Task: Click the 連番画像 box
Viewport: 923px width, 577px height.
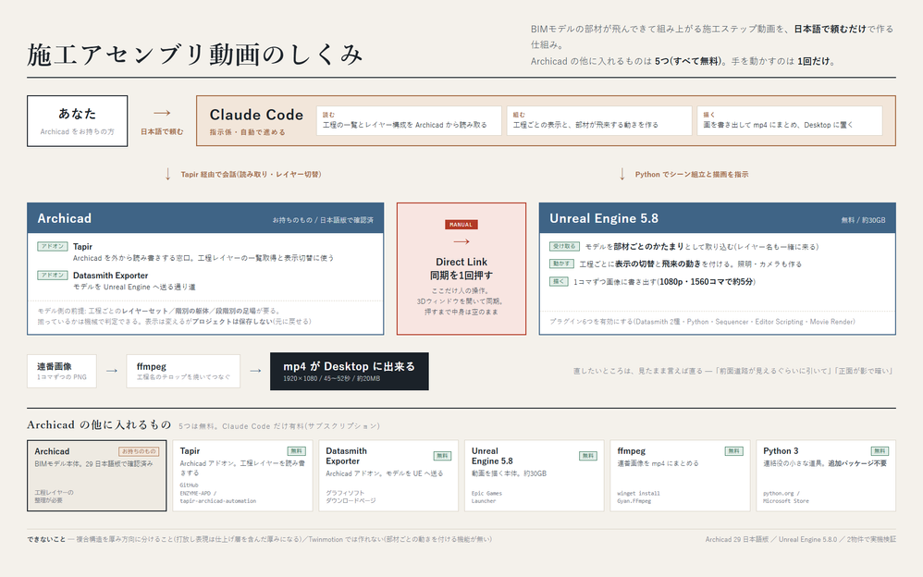Action: pyautogui.click(x=62, y=371)
